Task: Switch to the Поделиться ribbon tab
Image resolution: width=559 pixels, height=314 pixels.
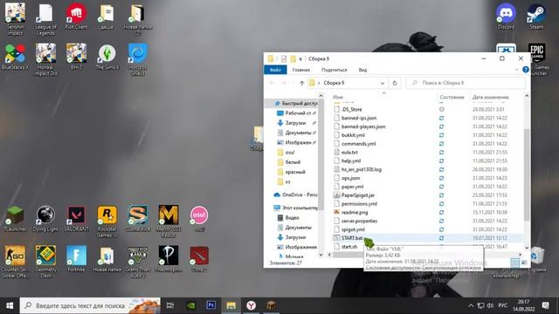Action: [334, 70]
